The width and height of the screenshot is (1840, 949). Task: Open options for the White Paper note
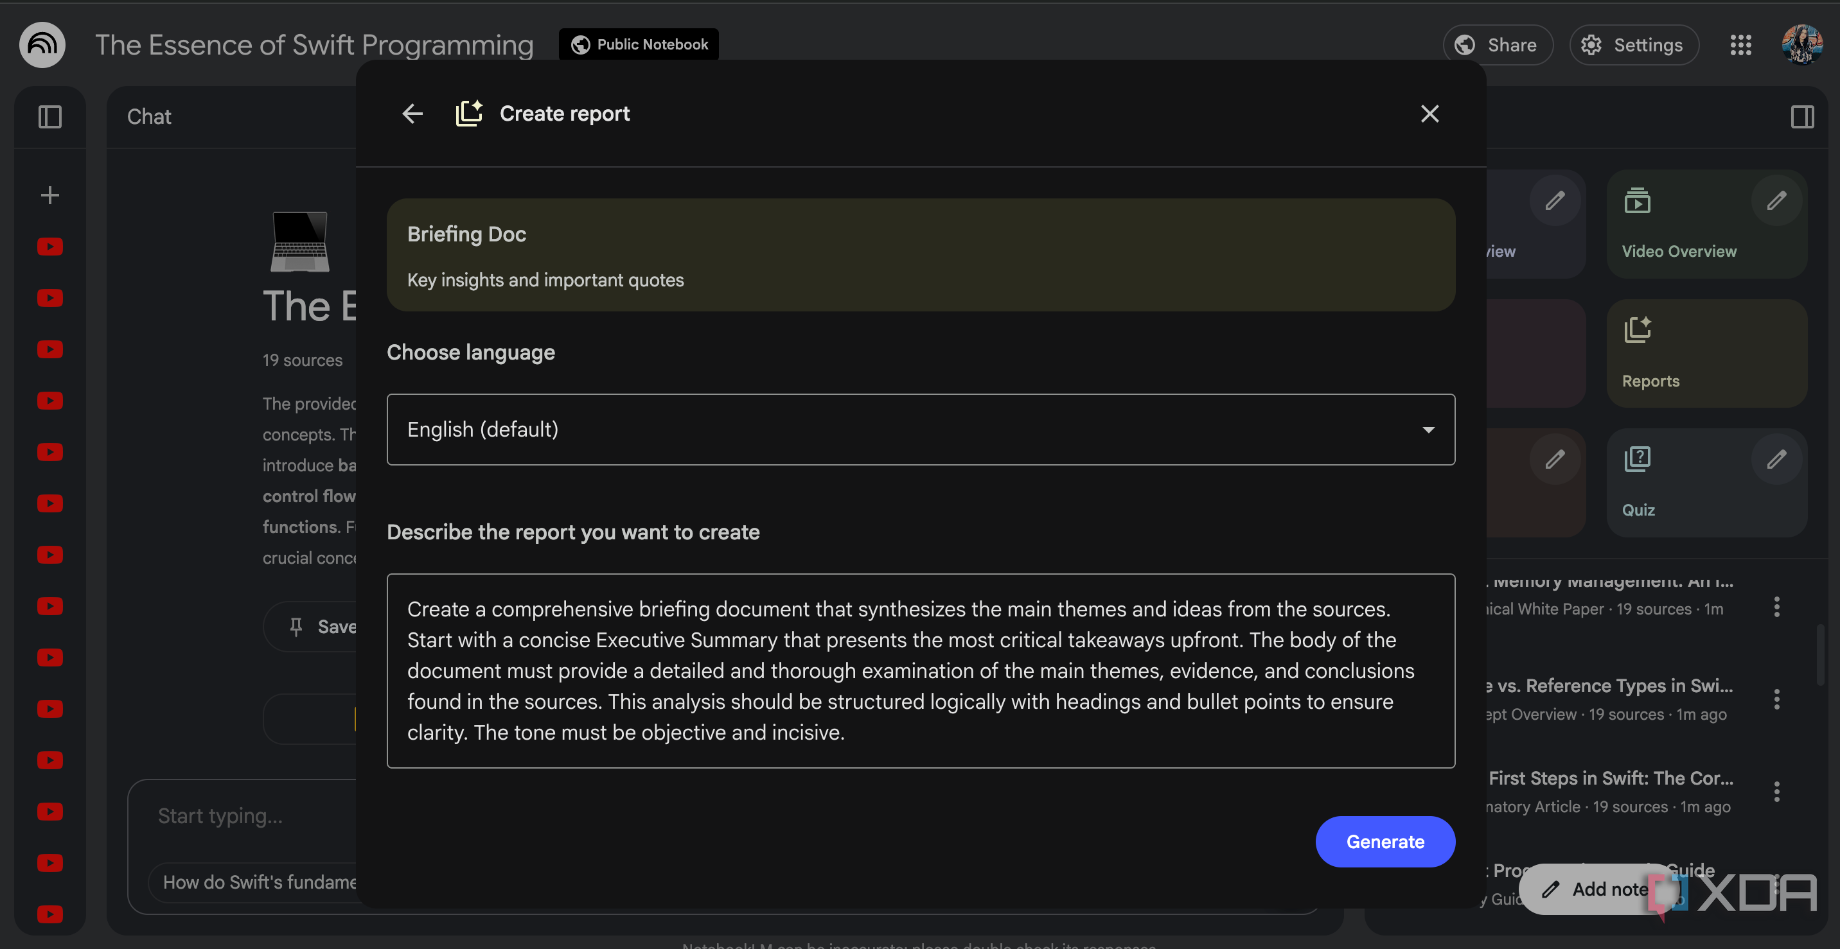click(x=1776, y=607)
